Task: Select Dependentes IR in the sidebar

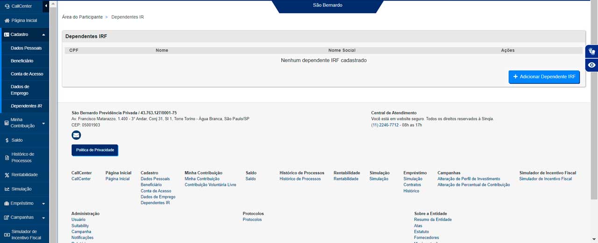Action: click(x=26, y=106)
